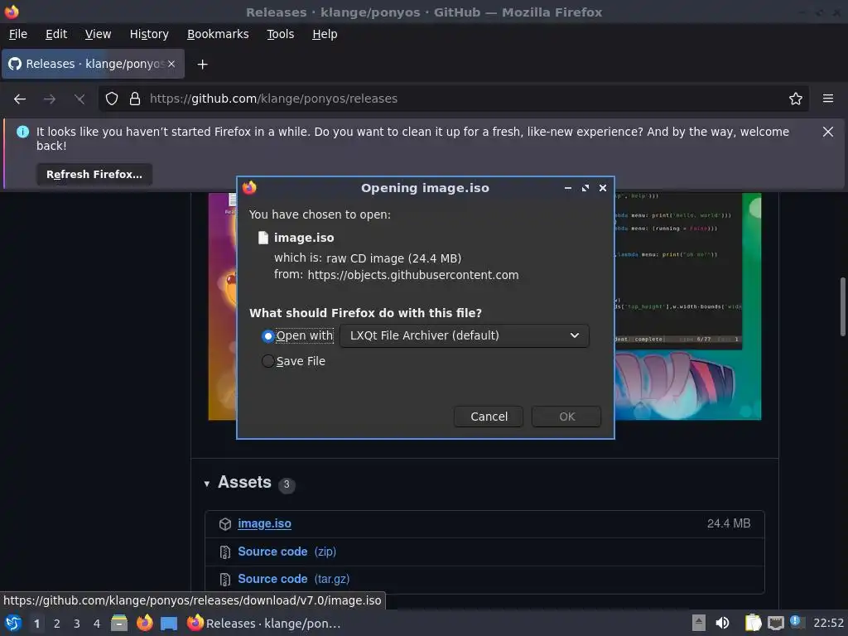Open a new tab with plus
Viewport: 848px width, 636px height.
[202, 65]
